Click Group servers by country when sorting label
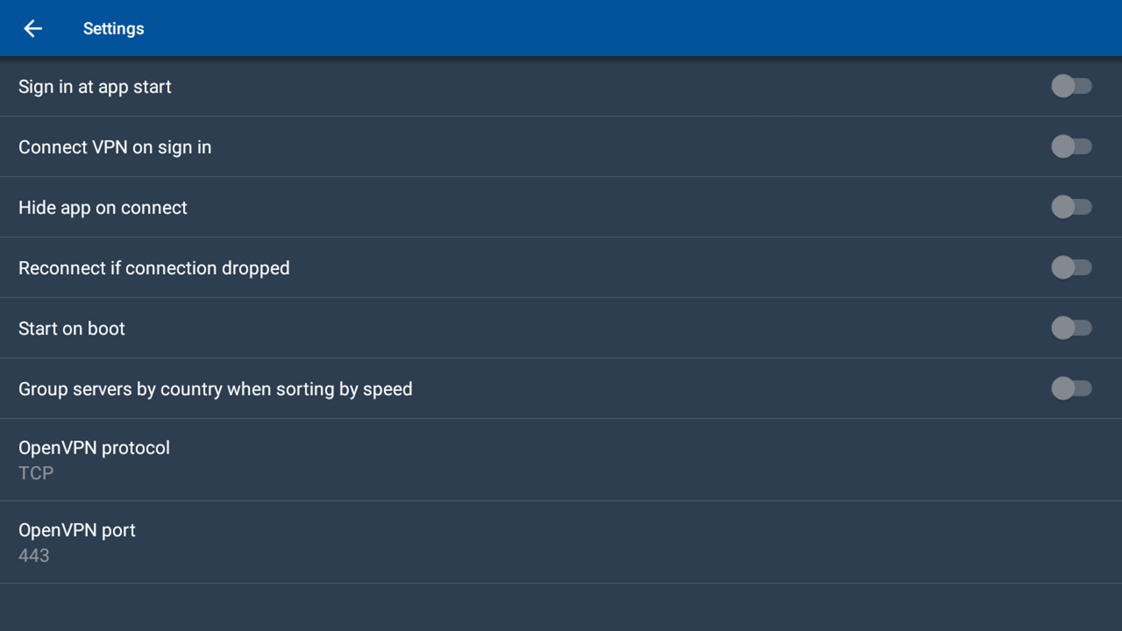 tap(215, 389)
